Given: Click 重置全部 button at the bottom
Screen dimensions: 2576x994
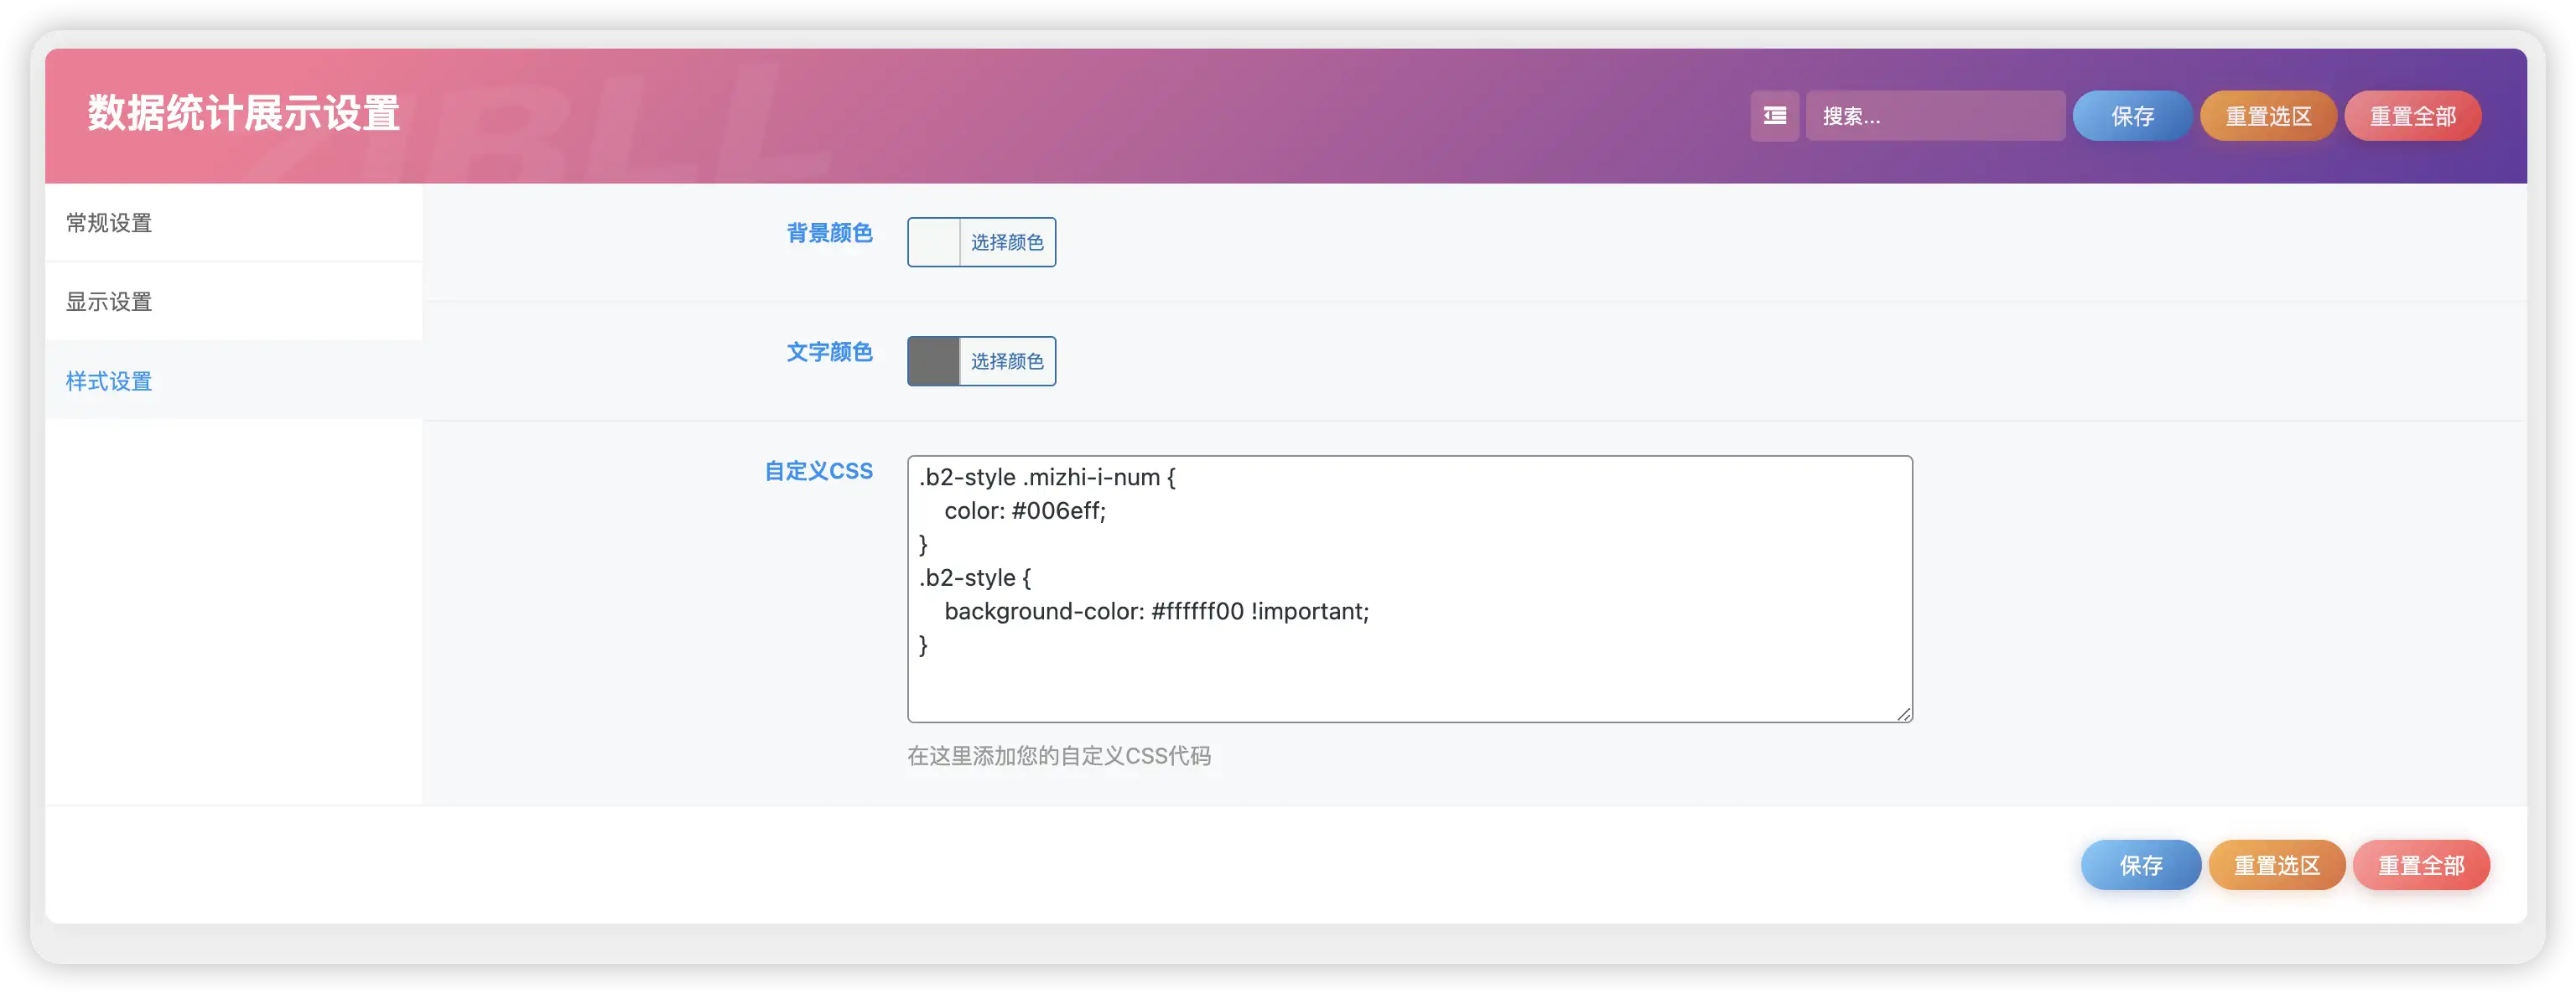Looking at the screenshot, I should [2421, 865].
